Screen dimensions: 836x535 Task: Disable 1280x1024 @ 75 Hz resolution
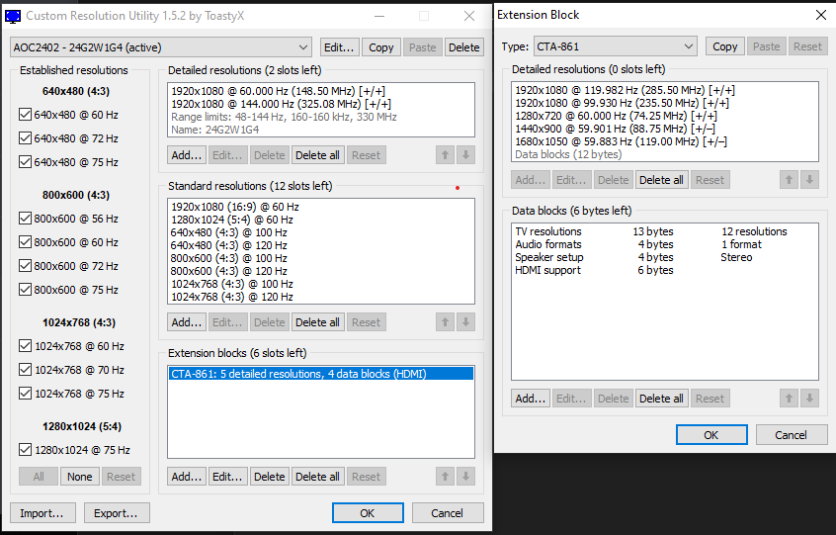coord(26,450)
